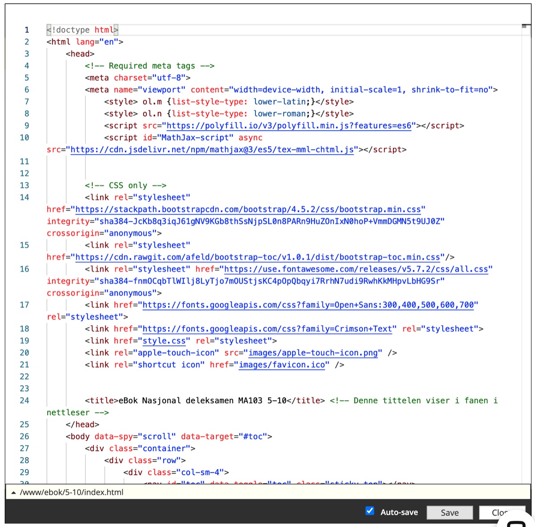Screen dimensions: 535x527
Task: Toggle the Auto-save checkbox
Action: [x=370, y=511]
